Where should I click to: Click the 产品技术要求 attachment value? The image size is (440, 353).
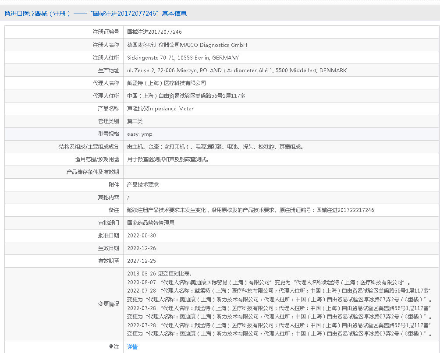point(143,184)
